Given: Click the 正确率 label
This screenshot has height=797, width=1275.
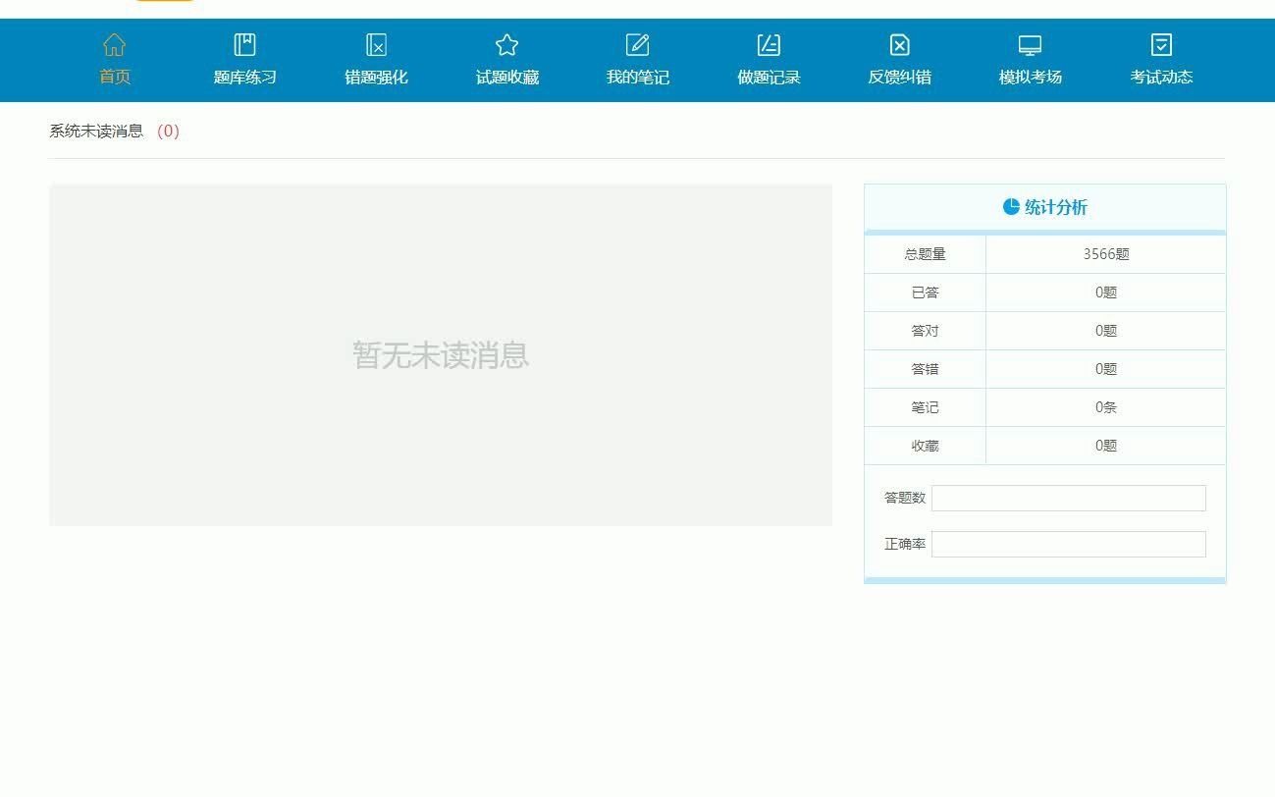Looking at the screenshot, I should point(905,544).
